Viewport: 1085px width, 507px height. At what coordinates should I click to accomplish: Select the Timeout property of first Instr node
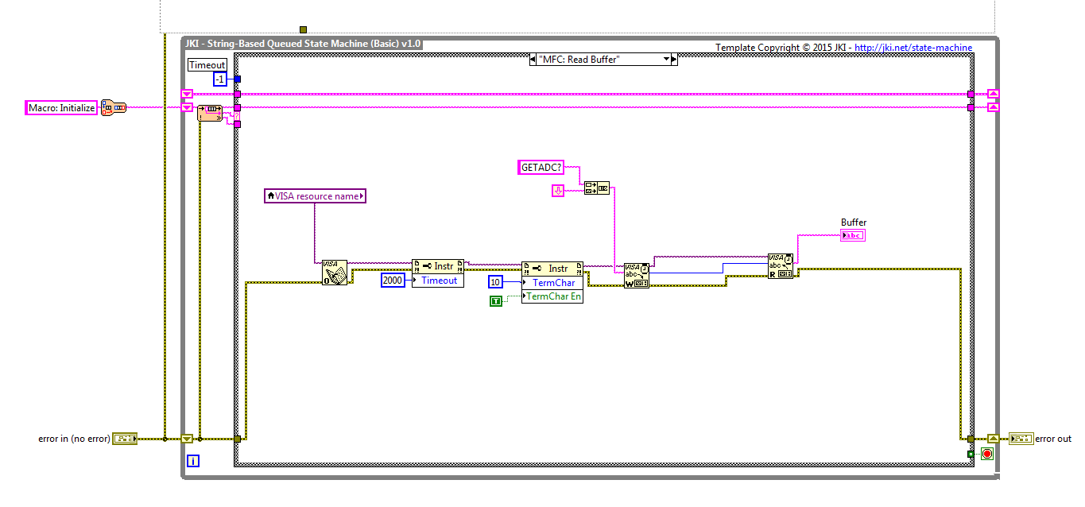pos(438,281)
